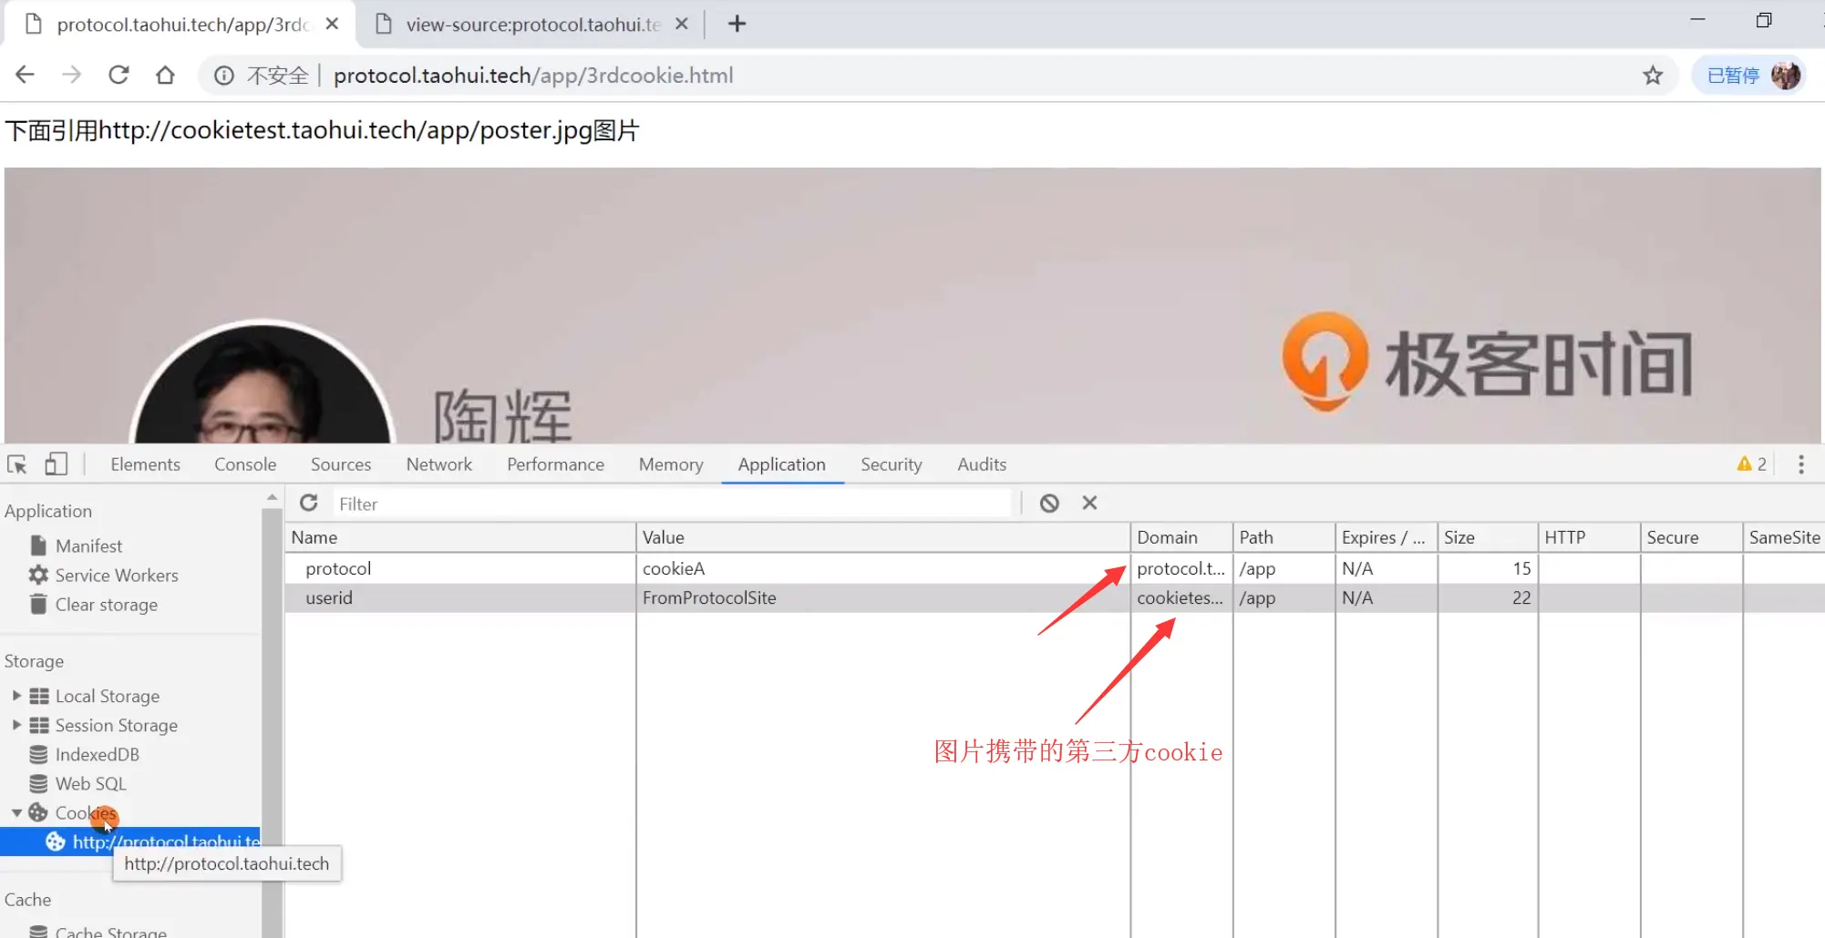1825x938 pixels.
Task: Close the view-source browser tab
Action: [x=681, y=24]
